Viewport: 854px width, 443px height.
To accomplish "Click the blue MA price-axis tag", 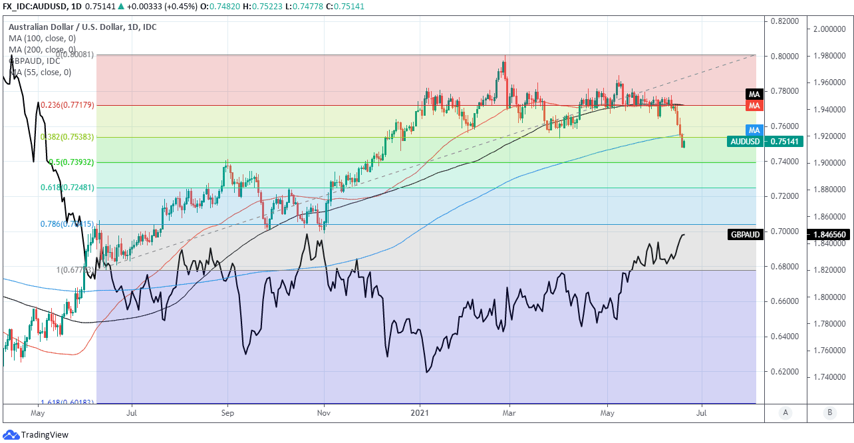I will [754, 130].
